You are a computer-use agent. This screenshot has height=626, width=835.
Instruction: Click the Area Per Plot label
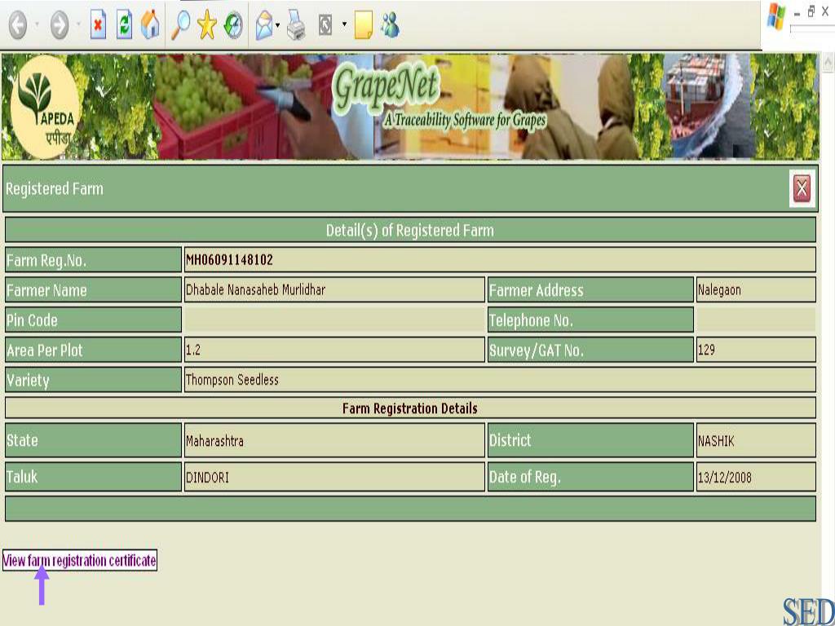pos(45,350)
